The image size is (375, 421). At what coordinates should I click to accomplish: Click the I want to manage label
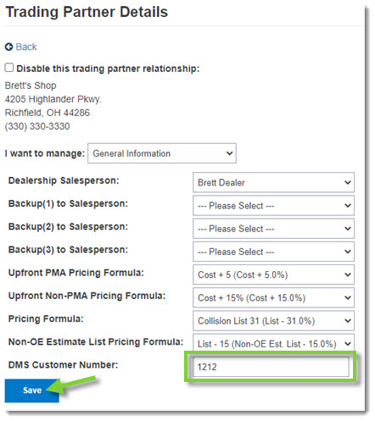(x=45, y=153)
